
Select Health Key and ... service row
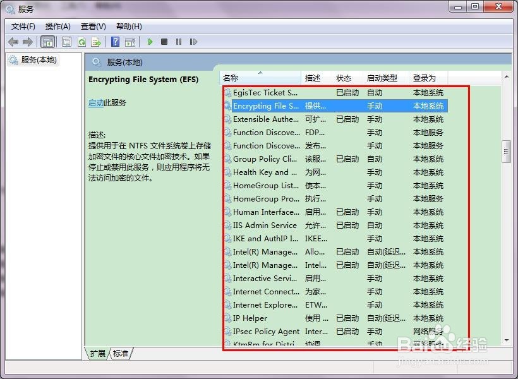335,172
